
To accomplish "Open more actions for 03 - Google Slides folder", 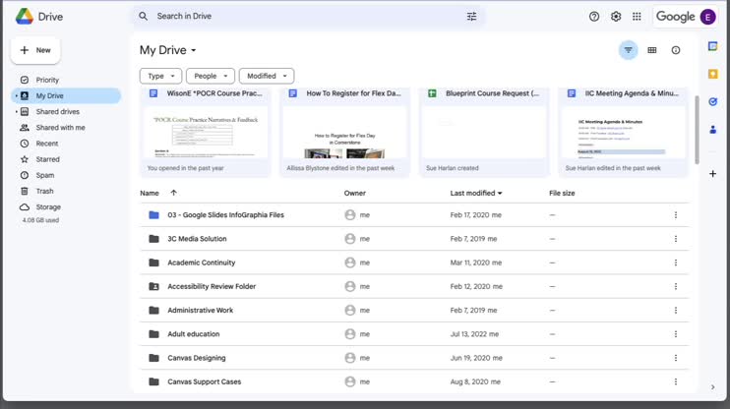I will 676,215.
